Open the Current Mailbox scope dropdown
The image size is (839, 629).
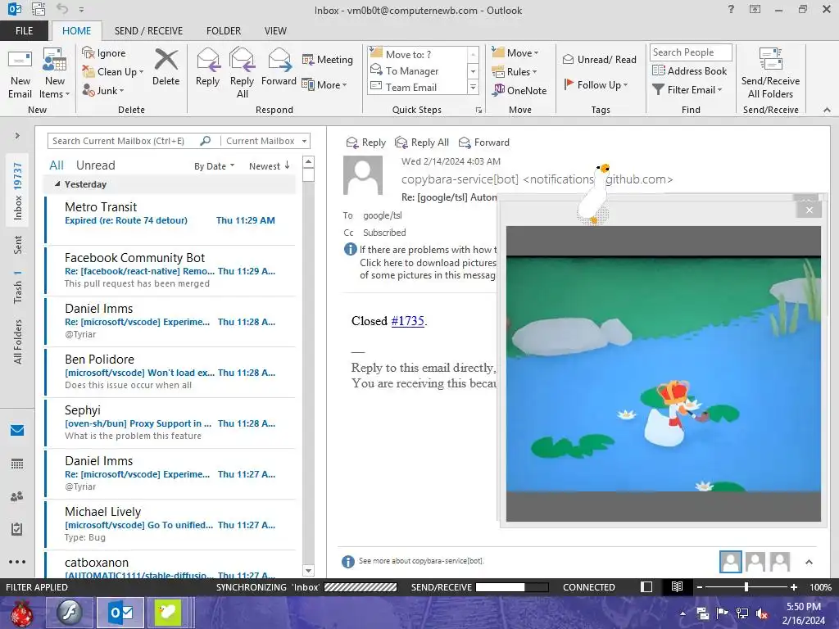click(x=266, y=141)
